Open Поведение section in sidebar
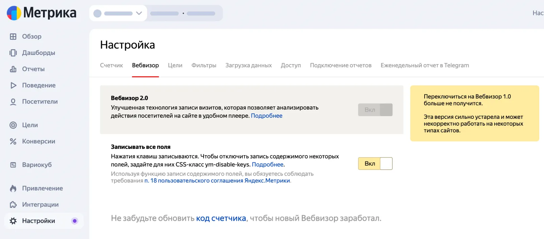Image resolution: width=544 pixels, height=239 pixels. click(x=39, y=85)
